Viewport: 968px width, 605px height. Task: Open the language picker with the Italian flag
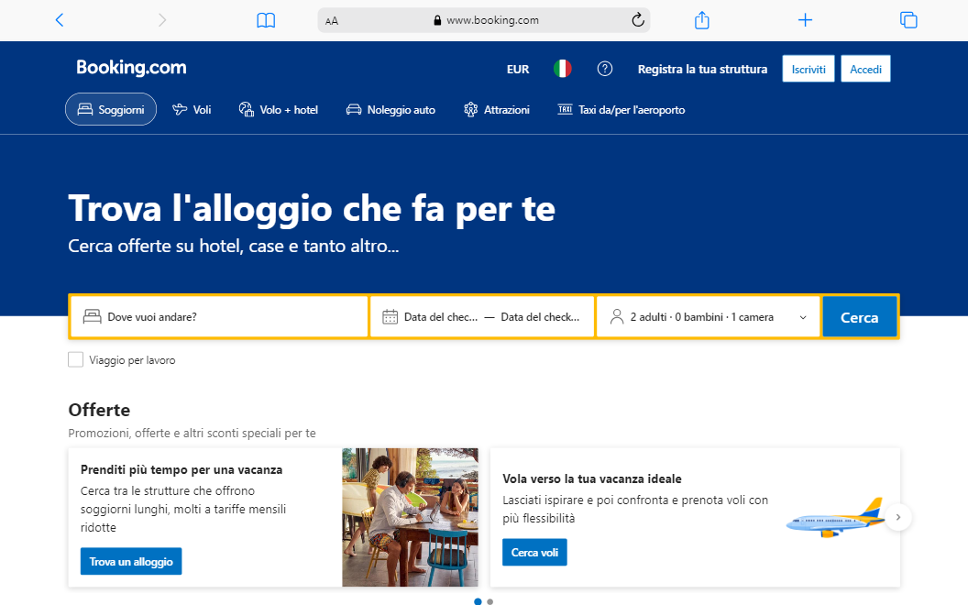tap(562, 68)
